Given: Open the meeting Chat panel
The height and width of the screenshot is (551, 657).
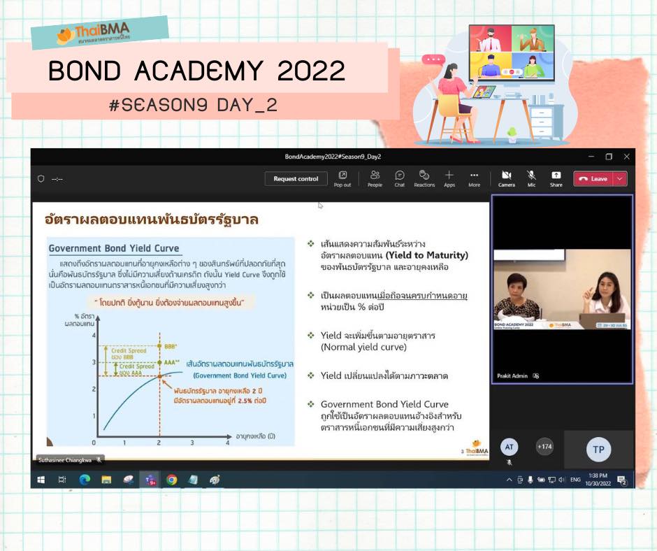Looking at the screenshot, I should coord(399,178).
